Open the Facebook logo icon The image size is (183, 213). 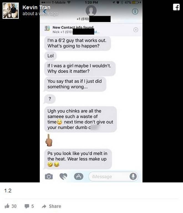[176, 7]
